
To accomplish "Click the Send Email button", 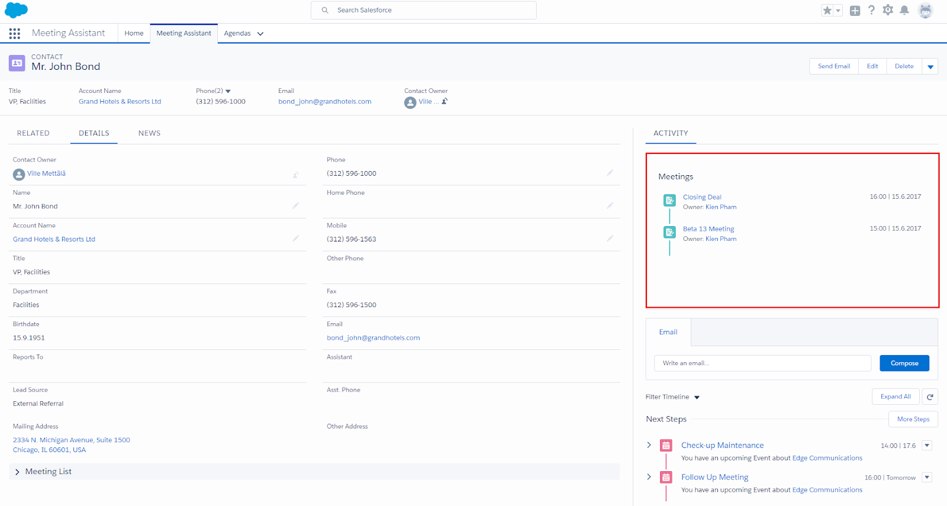I will click(834, 66).
